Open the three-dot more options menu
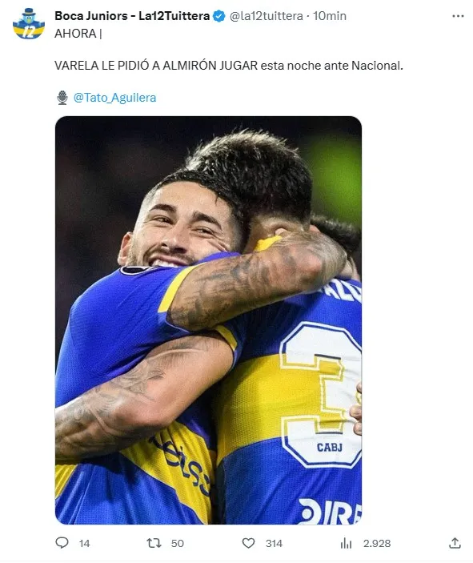This screenshot has width=473, height=563. tap(458, 16)
